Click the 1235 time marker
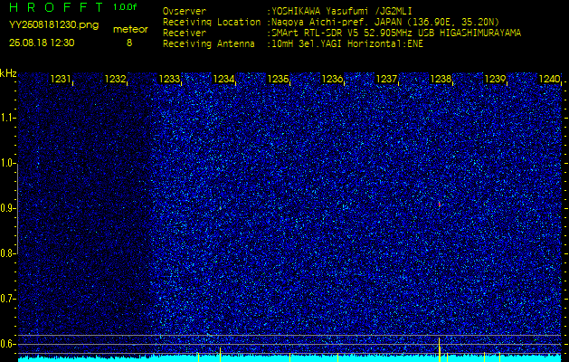This screenshot has height=362, width=569. (277, 79)
